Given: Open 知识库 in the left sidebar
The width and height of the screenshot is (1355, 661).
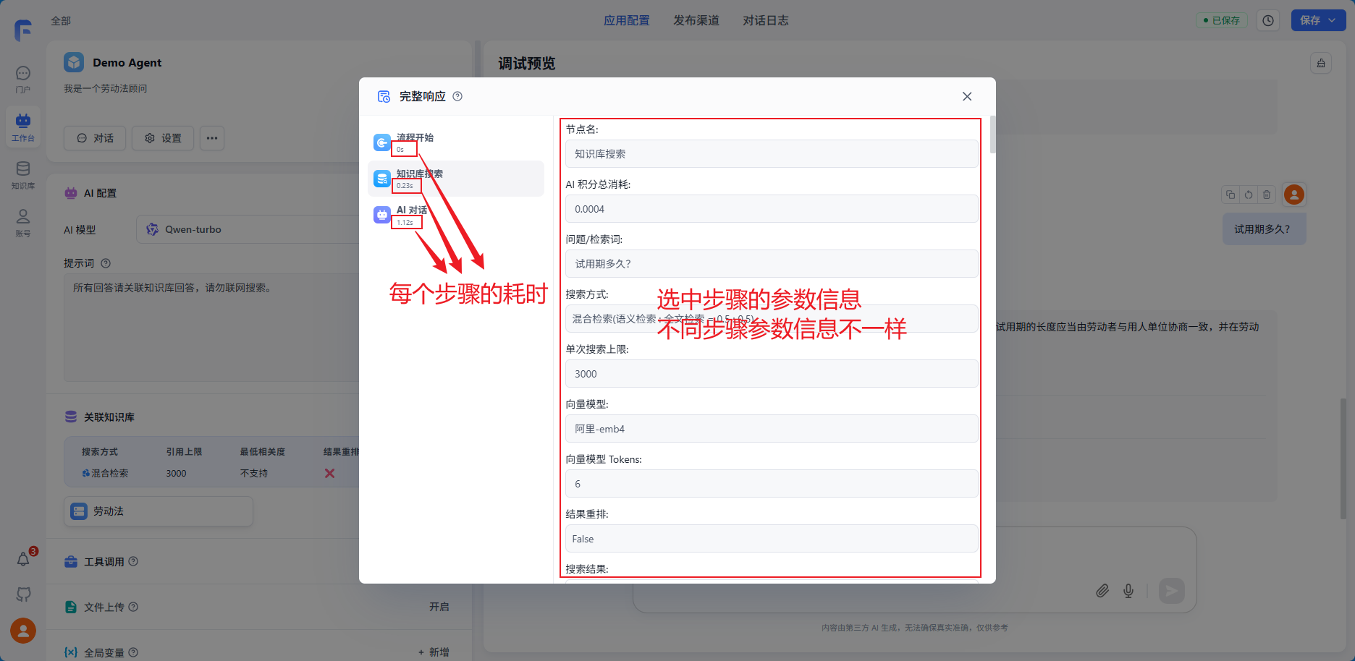Looking at the screenshot, I should tap(23, 174).
